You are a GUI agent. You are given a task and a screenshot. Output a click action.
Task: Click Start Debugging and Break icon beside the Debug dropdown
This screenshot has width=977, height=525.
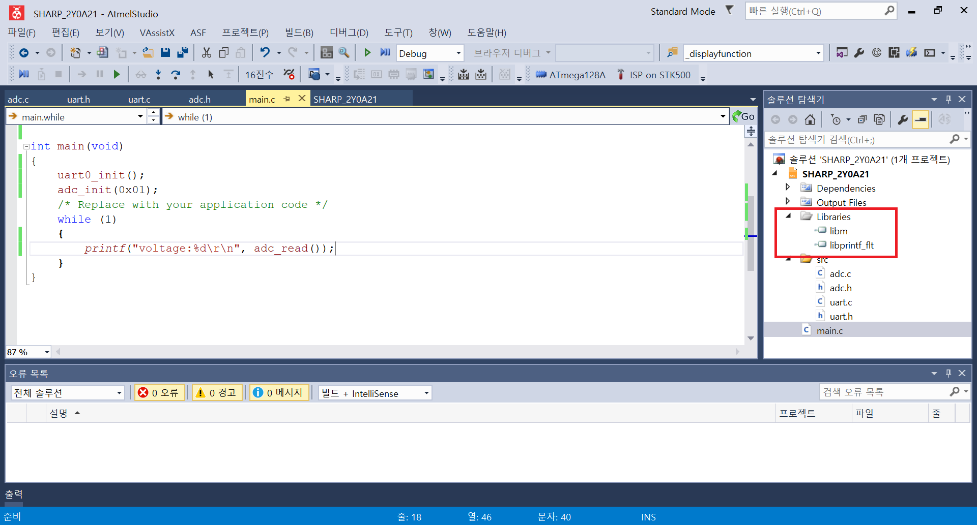click(x=385, y=52)
